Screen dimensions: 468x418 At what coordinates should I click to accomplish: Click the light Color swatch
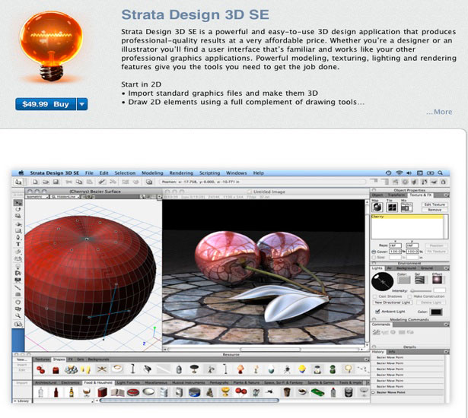point(404,280)
